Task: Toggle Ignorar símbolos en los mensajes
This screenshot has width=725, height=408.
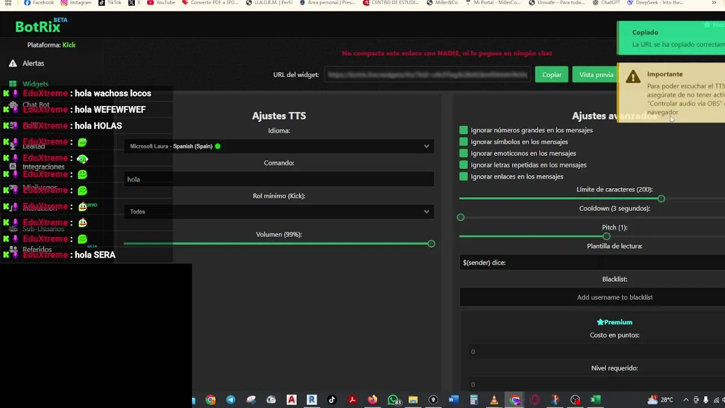Action: [x=463, y=142]
